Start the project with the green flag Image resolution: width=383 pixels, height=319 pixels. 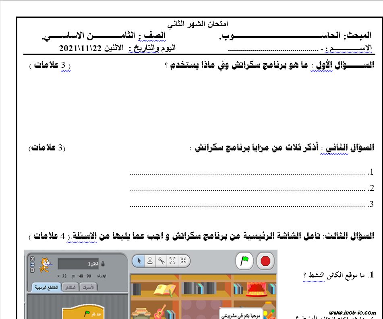pyautogui.click(x=244, y=261)
